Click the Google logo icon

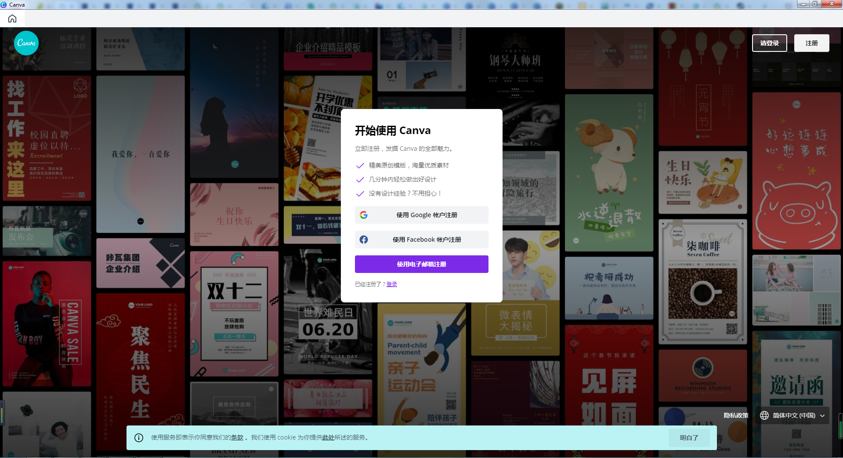click(364, 215)
